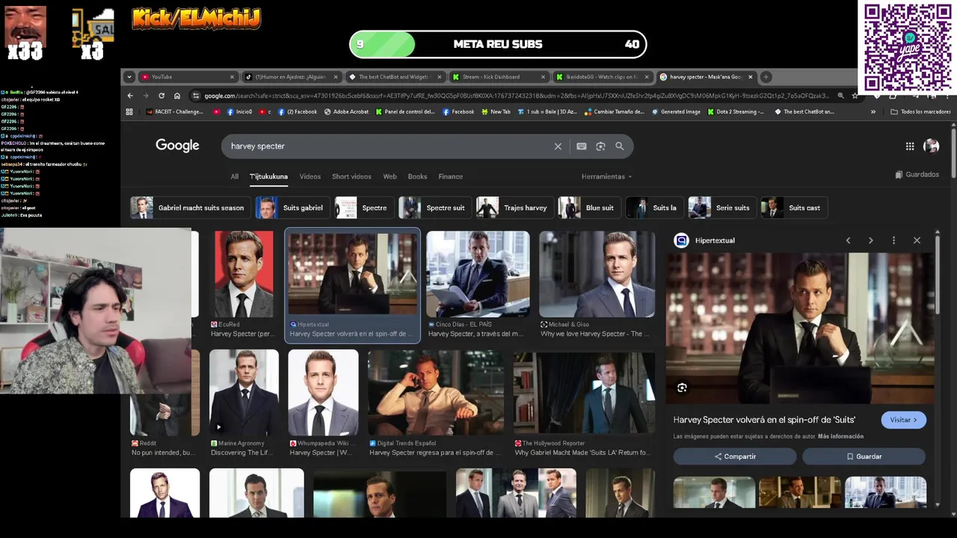Viewport: 957px width, 538px height.
Task: Open the Panel de control bookmark
Action: pos(404,111)
